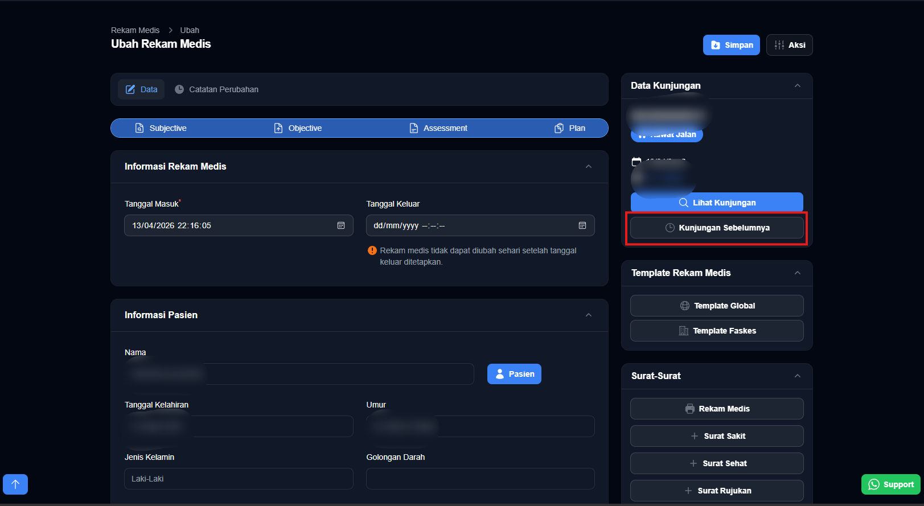The height and width of the screenshot is (506, 924).
Task: Open the Pasien patient button
Action: click(x=514, y=374)
